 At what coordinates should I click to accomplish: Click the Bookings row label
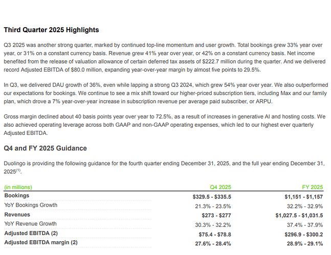[17, 196]
